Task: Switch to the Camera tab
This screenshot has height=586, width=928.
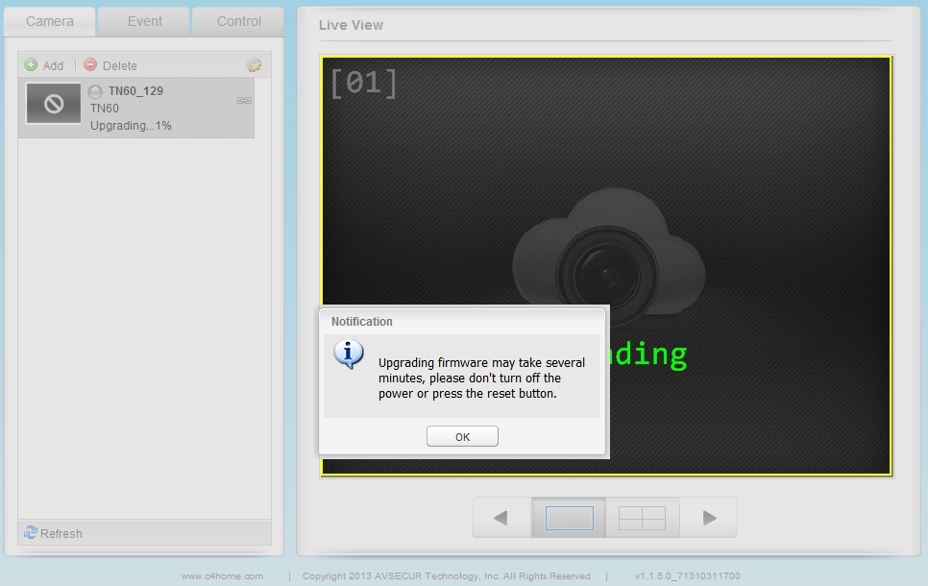Action: 50,22
